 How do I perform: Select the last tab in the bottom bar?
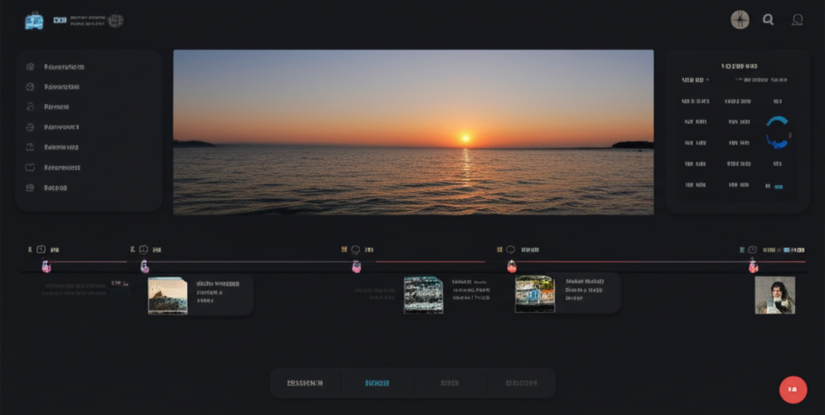tap(521, 383)
